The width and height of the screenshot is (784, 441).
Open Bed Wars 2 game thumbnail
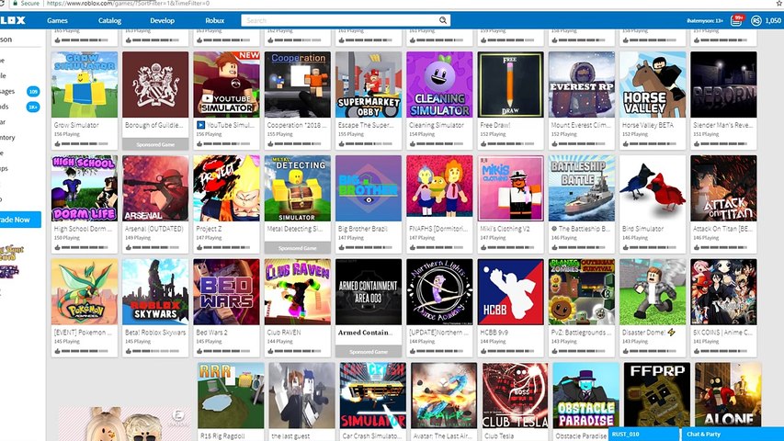[226, 292]
